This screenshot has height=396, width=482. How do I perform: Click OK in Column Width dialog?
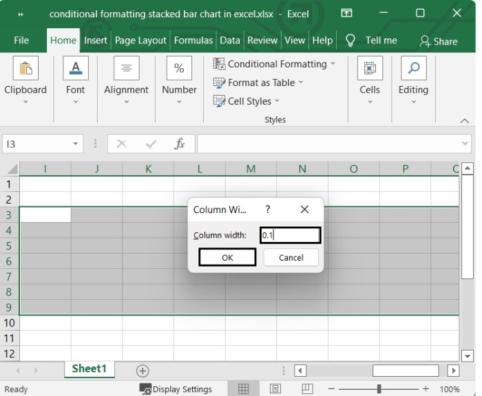(227, 257)
